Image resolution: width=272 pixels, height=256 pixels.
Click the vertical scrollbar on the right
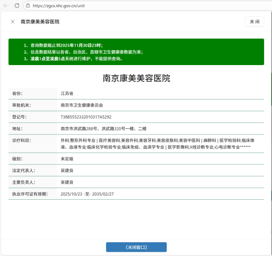(269, 126)
